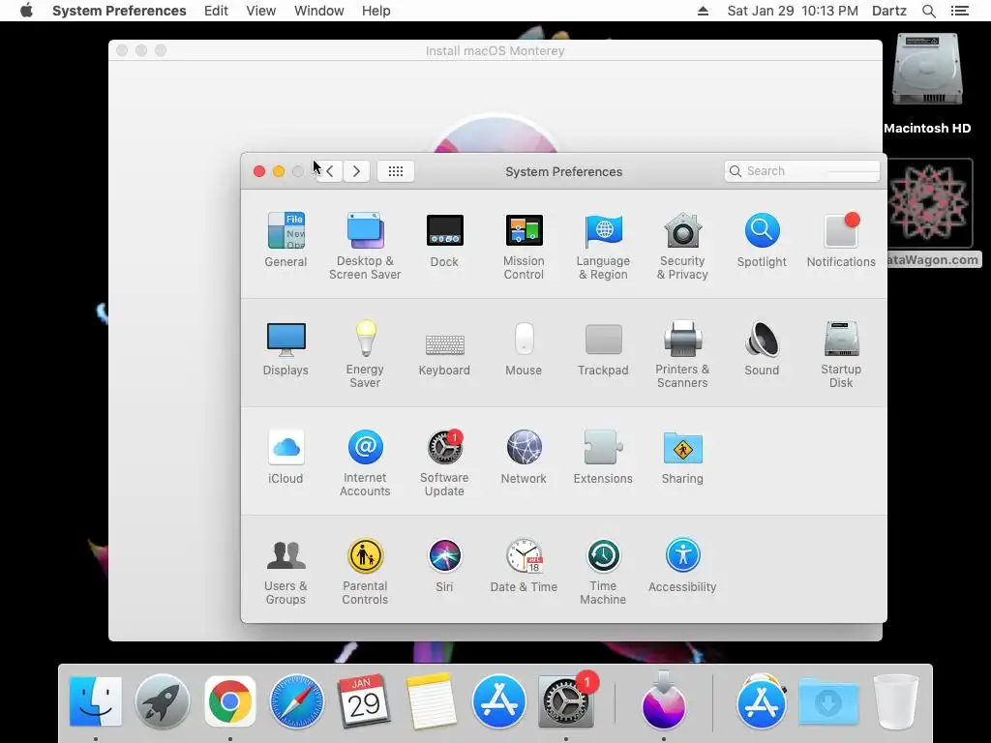Open the Downloads folder in the Dock
The image size is (991, 743).
(828, 701)
